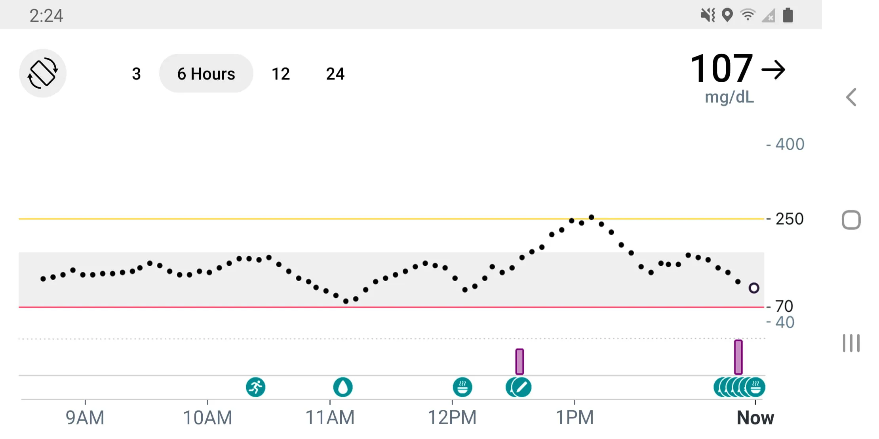
Task: Tap the circle icon on the right sidebar
Action: pyautogui.click(x=850, y=220)
